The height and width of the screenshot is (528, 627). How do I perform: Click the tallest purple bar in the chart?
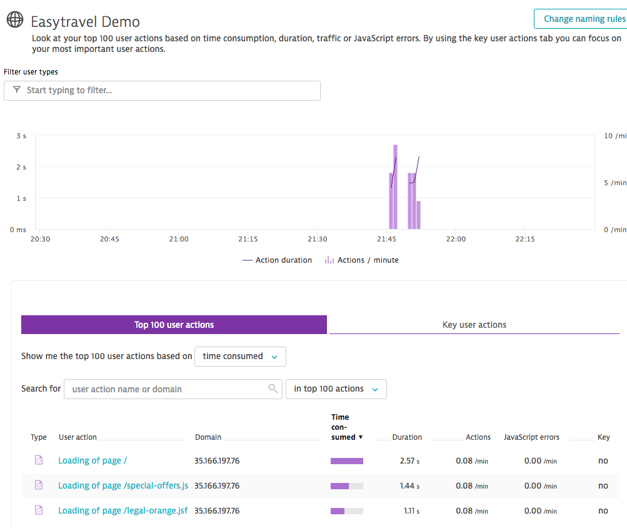(x=395, y=188)
